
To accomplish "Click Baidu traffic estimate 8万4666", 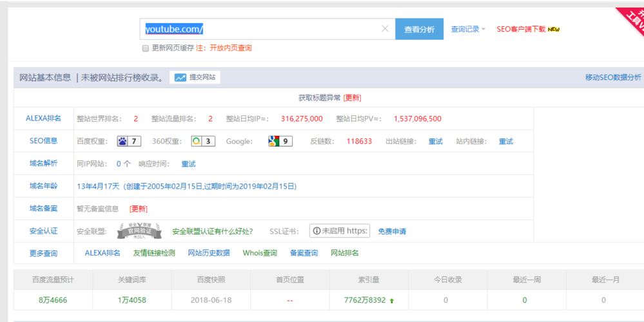I will (53, 300).
